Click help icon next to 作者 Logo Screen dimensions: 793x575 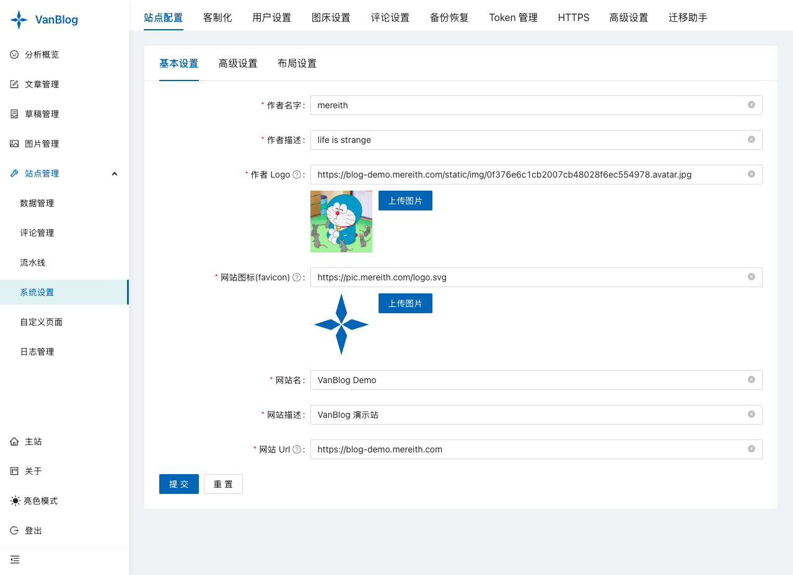tap(297, 175)
